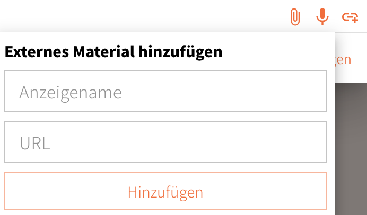The height and width of the screenshot is (215, 367).
Task: Click the dark gray area outside the popup
Action: click(350, 148)
